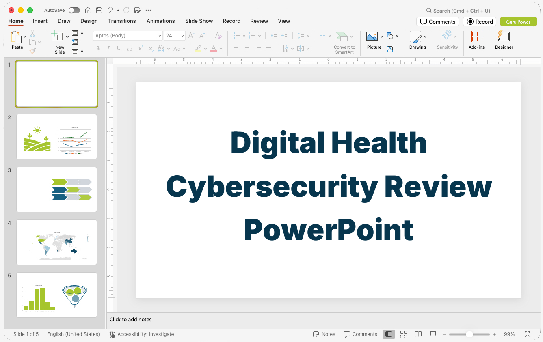The height and width of the screenshot is (342, 543).
Task: Reset the slide layout
Action: (75, 42)
